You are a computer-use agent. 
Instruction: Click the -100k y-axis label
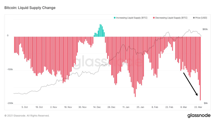10,69
